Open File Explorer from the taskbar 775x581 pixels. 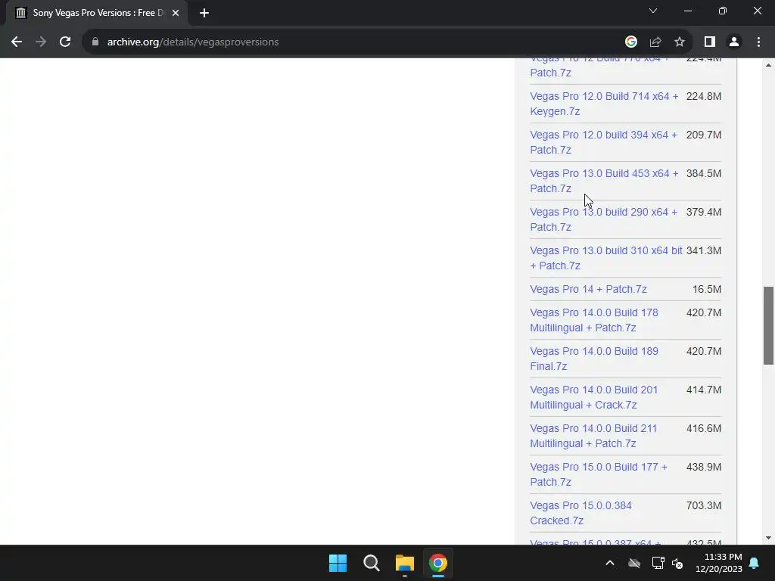[x=404, y=563]
